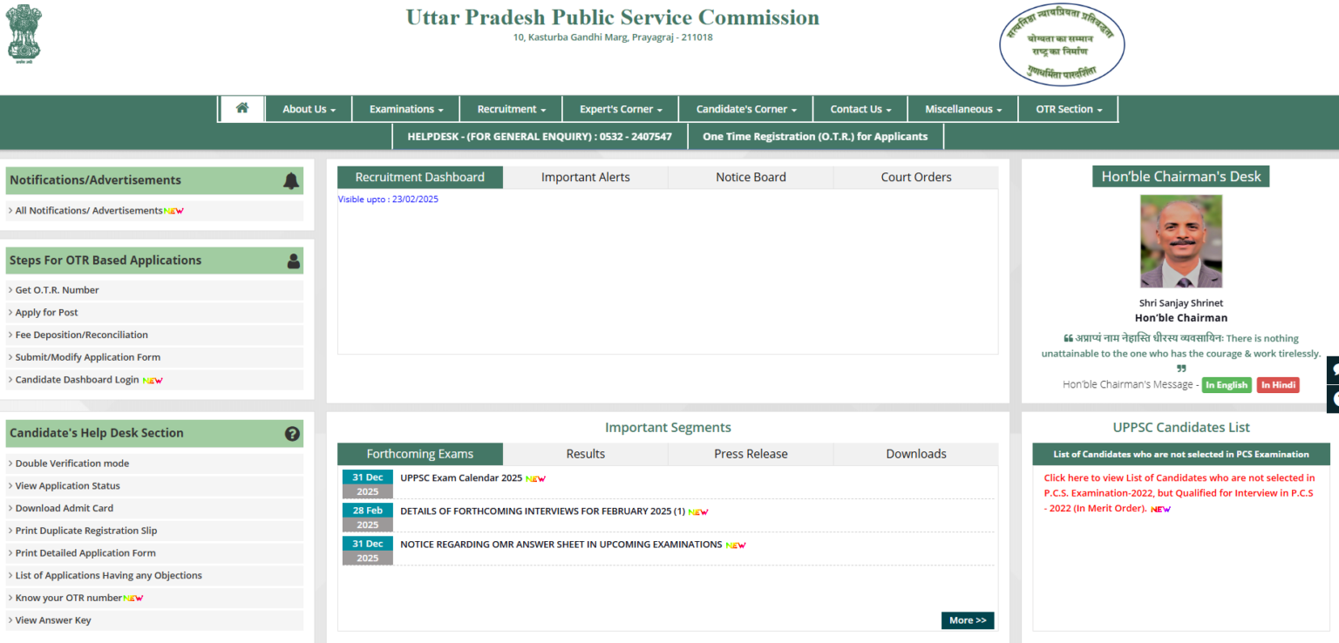Expand the Expert's Corner menu
Viewport: 1339px width, 643px height.
tap(621, 109)
